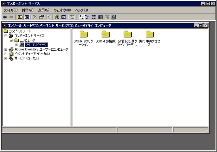Image resolution: width=217 pixels, height=152 pixels.
Task: Close the inner console root window
Action: coord(206,25)
